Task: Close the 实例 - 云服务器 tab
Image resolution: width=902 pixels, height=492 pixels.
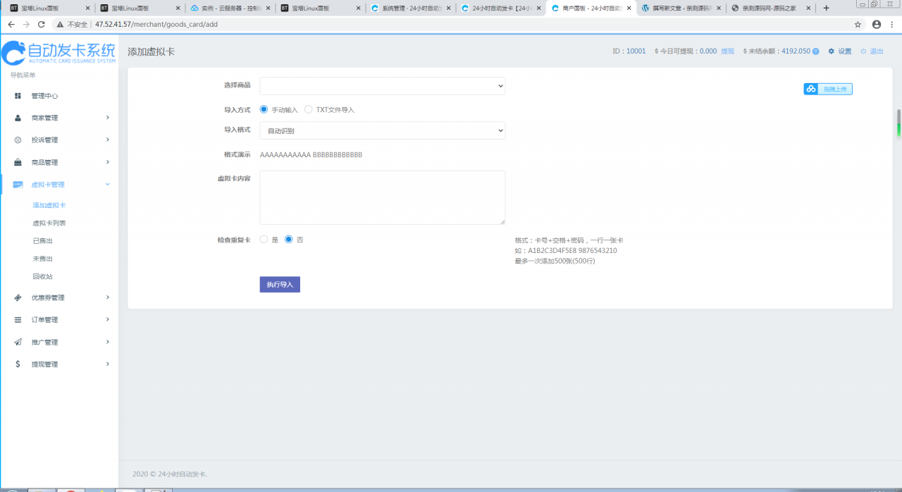Action: click(268, 8)
